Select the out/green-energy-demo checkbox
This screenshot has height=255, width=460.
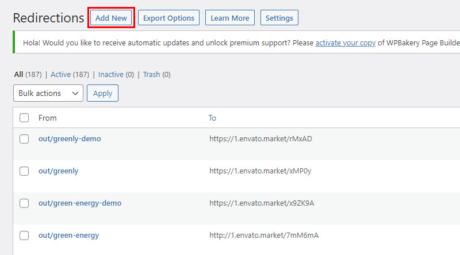[24, 203]
